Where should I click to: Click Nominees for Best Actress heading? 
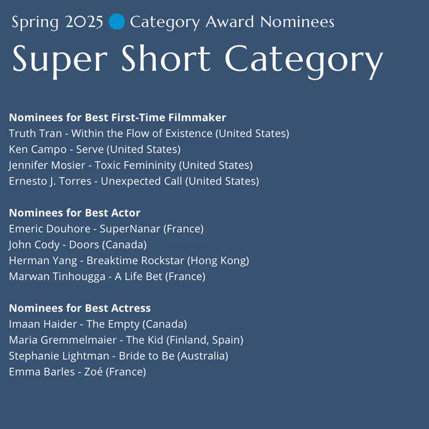(x=79, y=308)
